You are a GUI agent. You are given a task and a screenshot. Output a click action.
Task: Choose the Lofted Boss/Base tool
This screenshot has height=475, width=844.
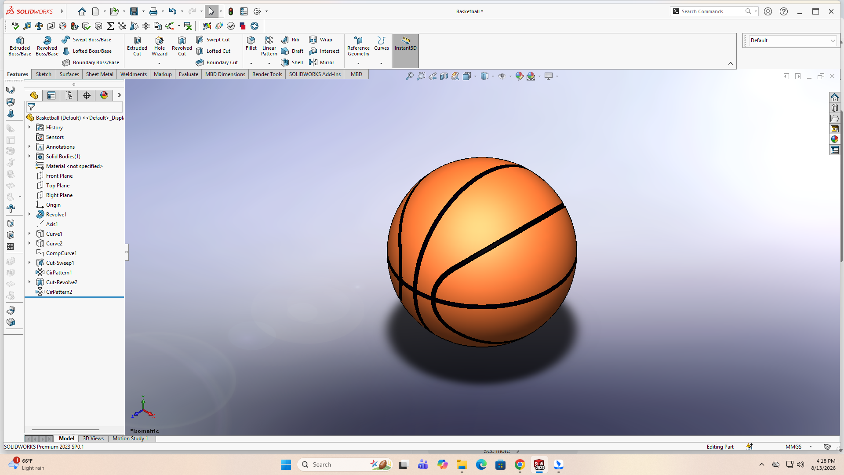click(x=87, y=51)
